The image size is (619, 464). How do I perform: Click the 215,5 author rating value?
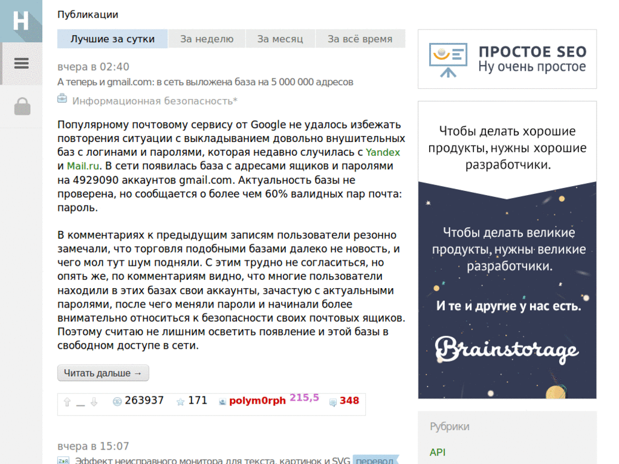tap(304, 398)
